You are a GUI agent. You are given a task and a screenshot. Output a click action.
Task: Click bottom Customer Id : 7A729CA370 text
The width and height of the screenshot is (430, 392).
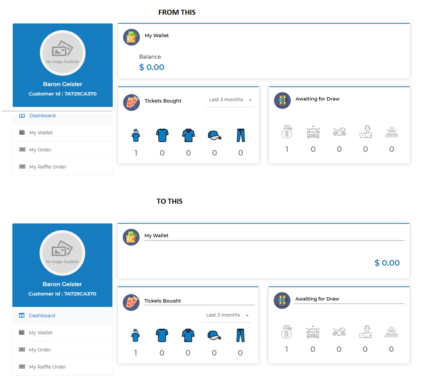(x=62, y=294)
